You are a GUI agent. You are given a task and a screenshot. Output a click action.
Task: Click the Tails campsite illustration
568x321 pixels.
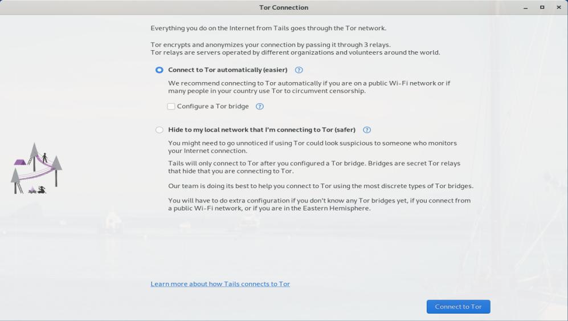click(36, 169)
